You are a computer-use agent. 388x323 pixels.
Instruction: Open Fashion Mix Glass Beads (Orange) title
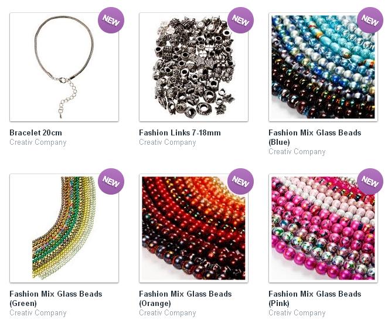point(185,298)
